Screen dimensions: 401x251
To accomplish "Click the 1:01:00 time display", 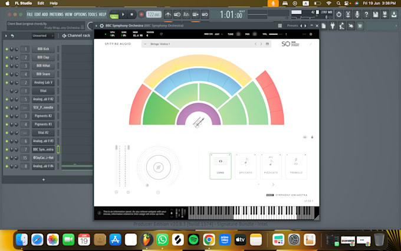I will [231, 15].
